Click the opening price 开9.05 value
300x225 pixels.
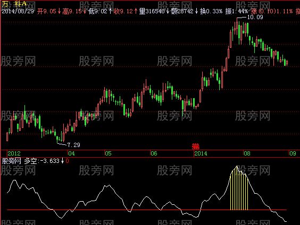pos(47,11)
